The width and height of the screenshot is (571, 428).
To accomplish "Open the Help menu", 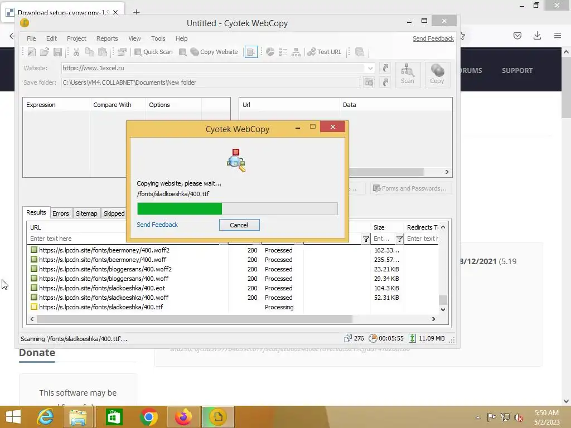I will 181,38.
